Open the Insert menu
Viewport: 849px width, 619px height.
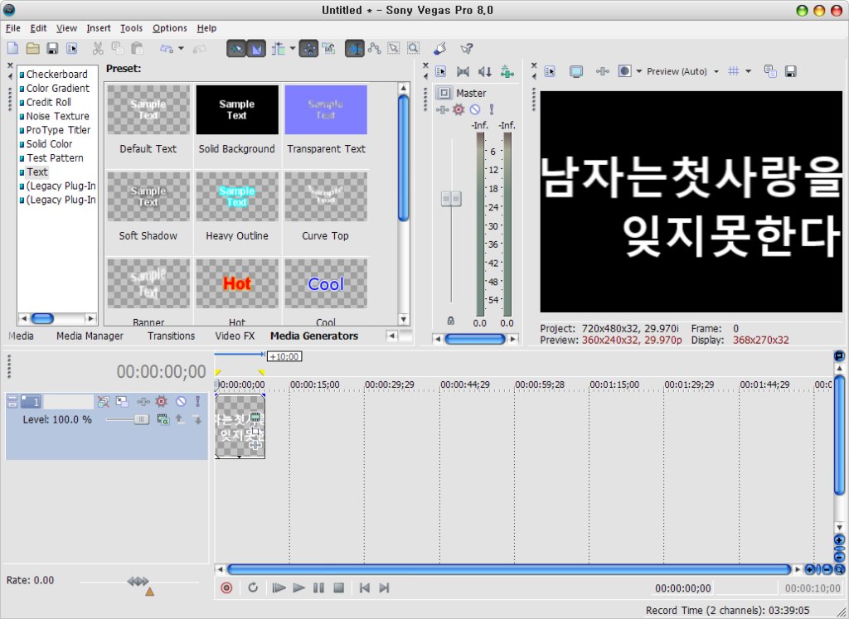pyautogui.click(x=99, y=28)
